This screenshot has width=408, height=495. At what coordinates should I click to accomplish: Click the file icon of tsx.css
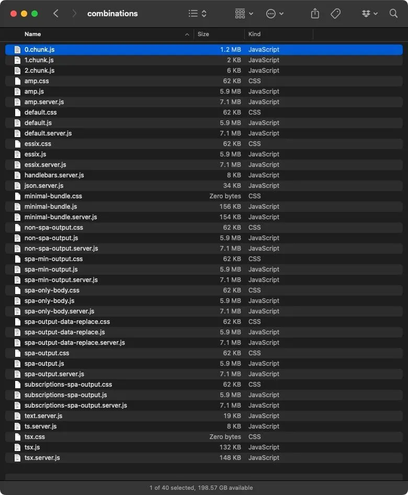tap(18, 437)
